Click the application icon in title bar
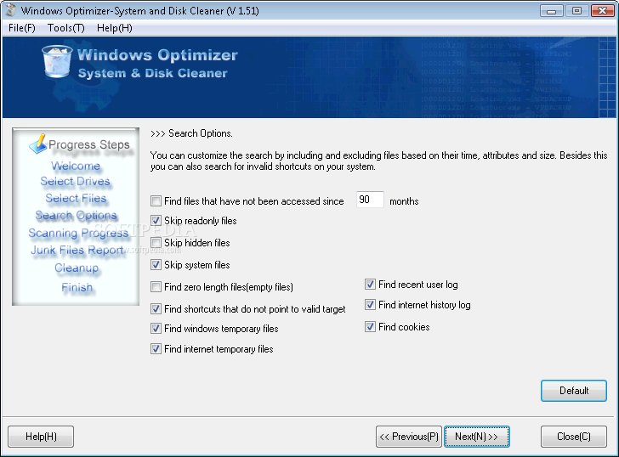 tap(11, 10)
